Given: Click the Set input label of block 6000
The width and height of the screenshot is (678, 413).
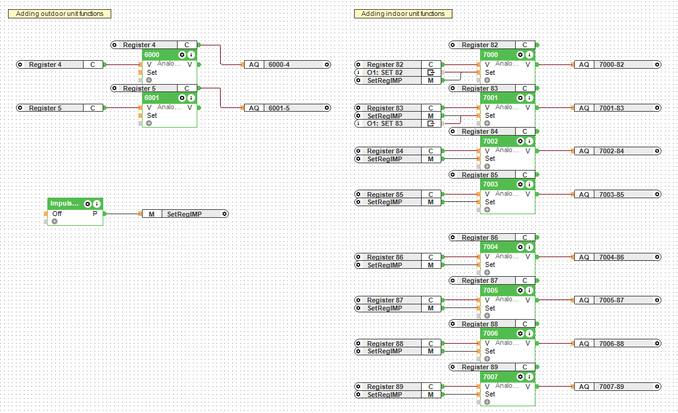Looking at the screenshot, I should 152,72.
